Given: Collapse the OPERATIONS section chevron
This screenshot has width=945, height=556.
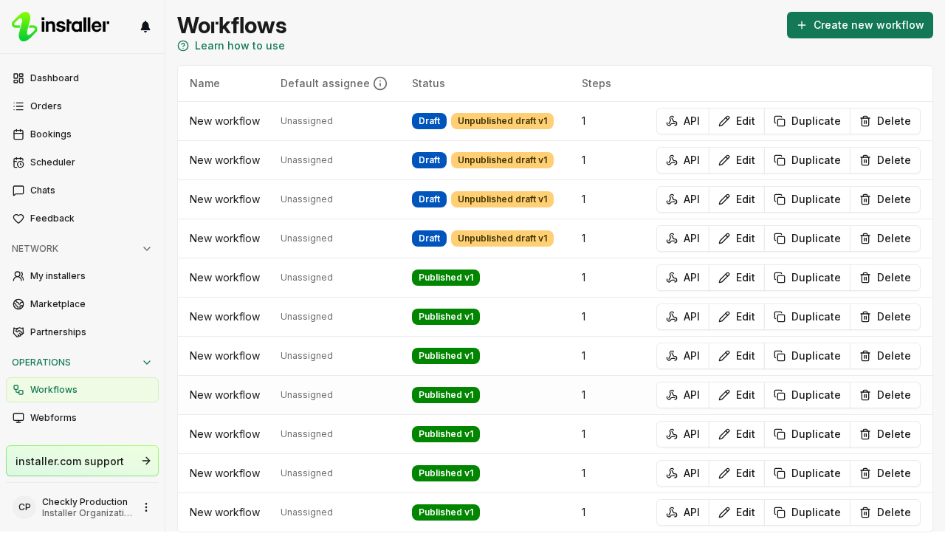Looking at the screenshot, I should 147,363.
